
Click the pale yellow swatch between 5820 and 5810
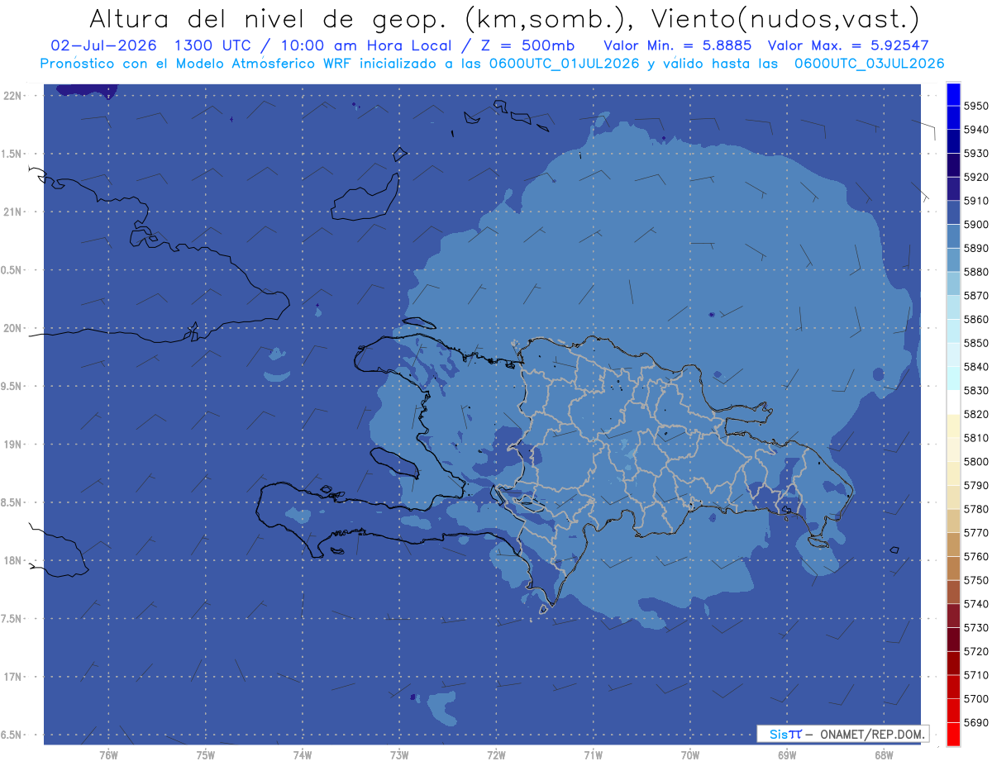click(x=952, y=426)
